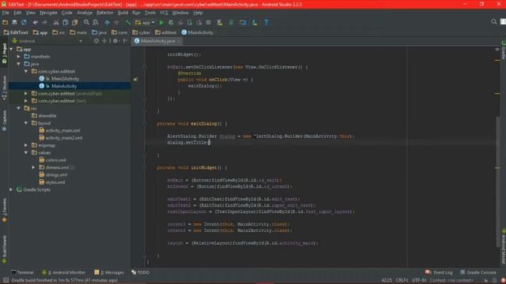Open the Android Monitor tool window button
The image size is (506, 284).
tap(63, 272)
